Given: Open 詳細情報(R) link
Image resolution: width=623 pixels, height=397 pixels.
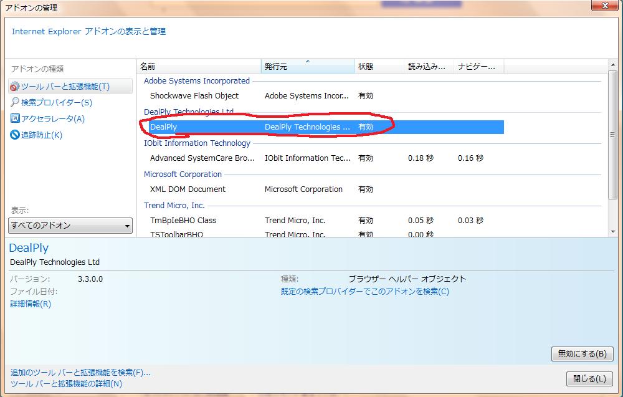Looking at the screenshot, I should pos(31,304).
